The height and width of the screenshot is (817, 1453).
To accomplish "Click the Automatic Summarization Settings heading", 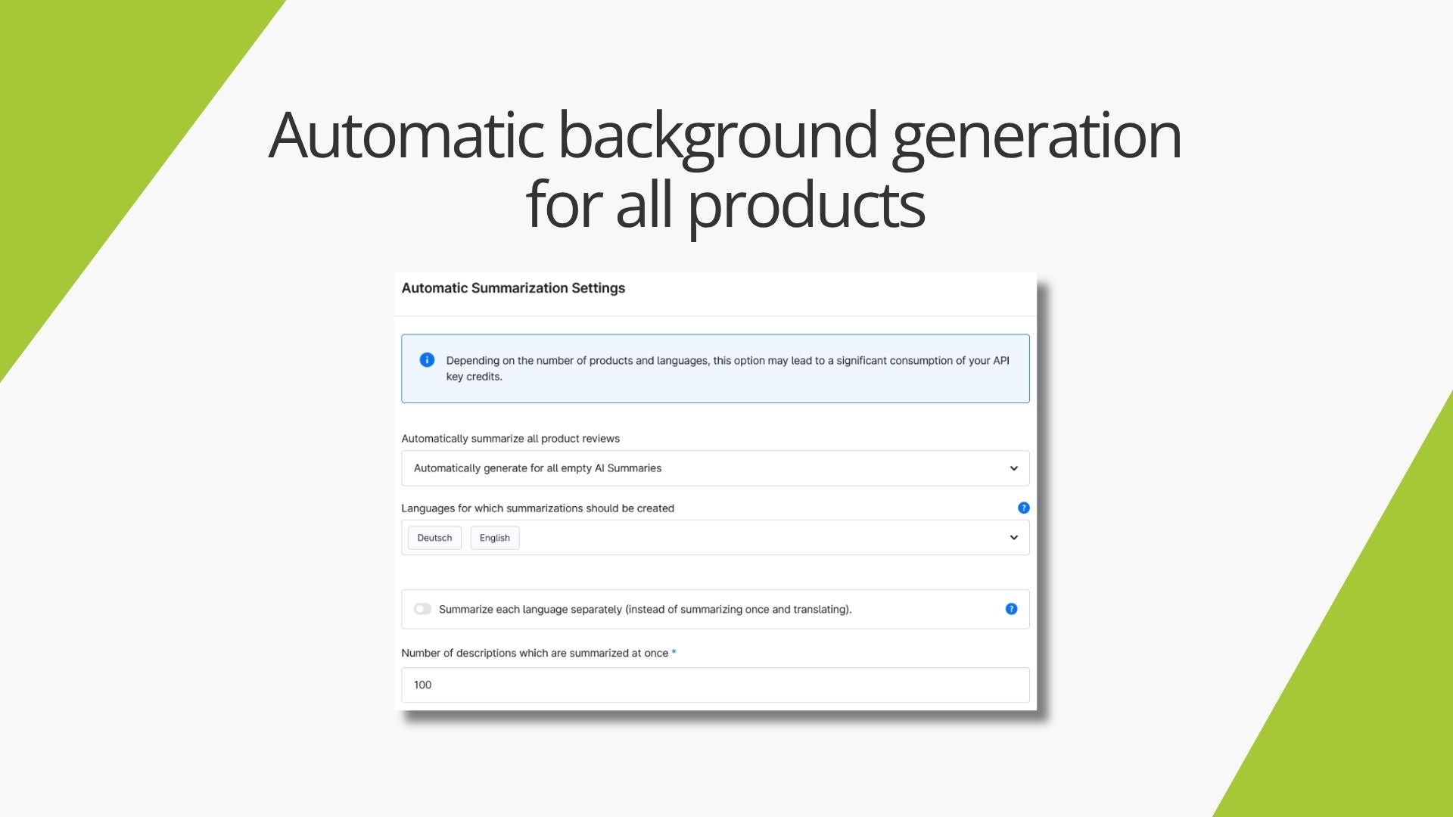I will point(513,288).
